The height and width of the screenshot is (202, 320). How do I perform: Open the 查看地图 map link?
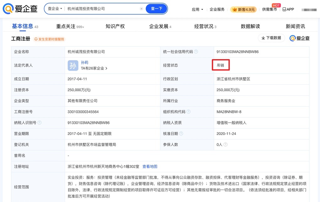tap(150, 167)
